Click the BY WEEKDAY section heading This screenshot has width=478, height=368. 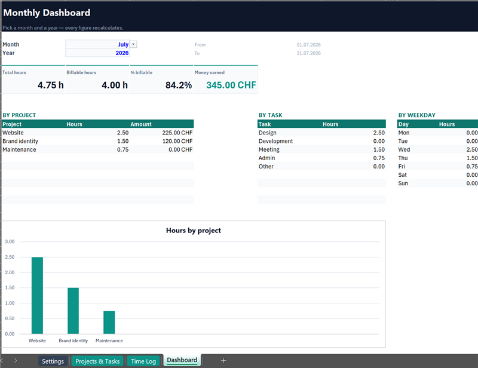click(x=416, y=115)
